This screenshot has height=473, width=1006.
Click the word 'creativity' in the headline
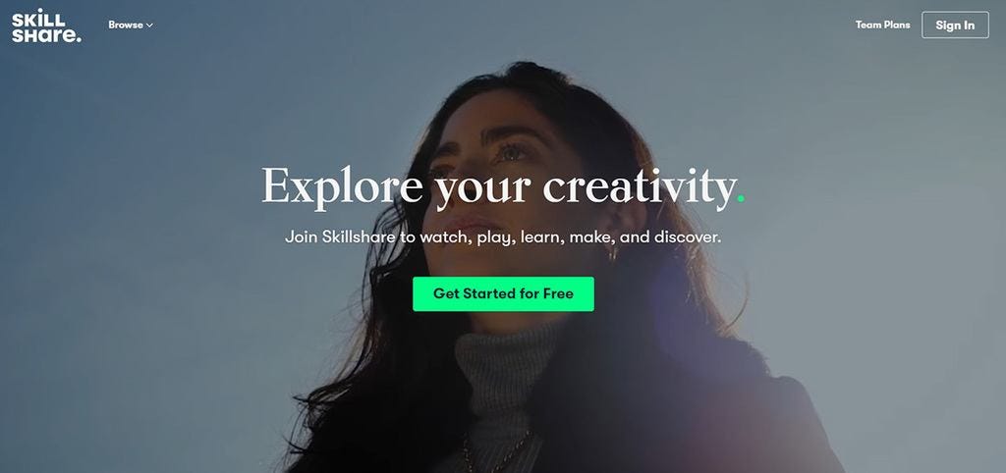(639, 186)
